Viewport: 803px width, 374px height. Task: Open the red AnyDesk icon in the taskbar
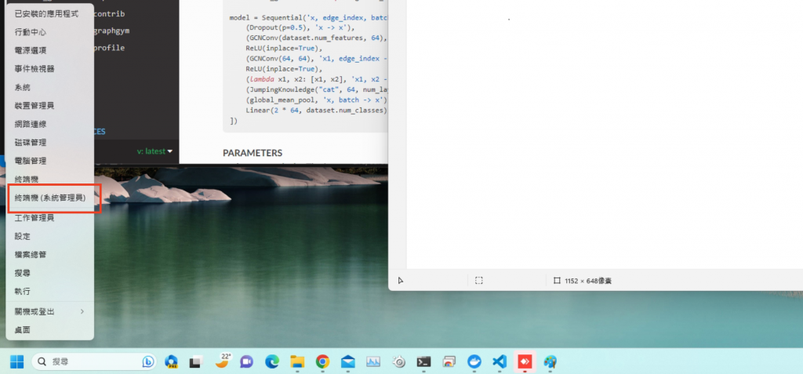[525, 362]
